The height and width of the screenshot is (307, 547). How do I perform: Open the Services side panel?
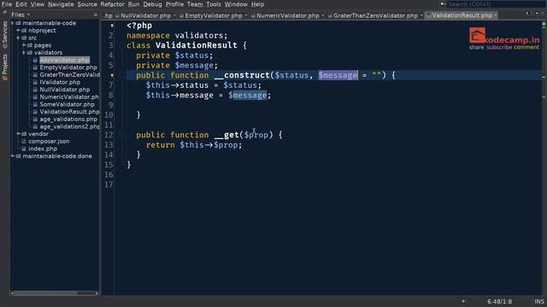point(4,33)
